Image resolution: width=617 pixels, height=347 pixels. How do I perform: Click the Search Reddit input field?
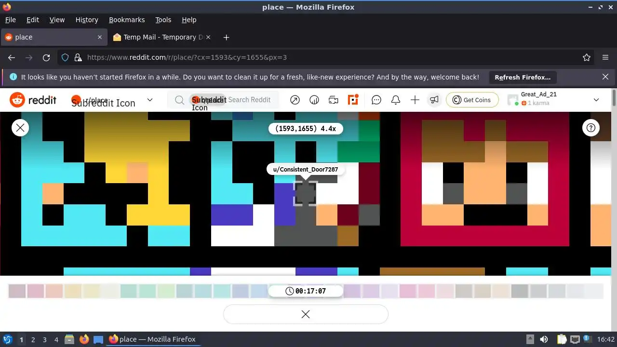coord(224,100)
